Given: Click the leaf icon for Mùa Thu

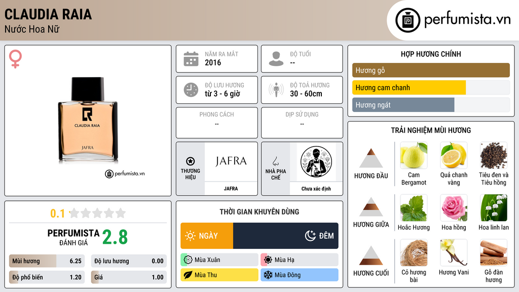Looking at the screenshot, I should pos(188,275).
